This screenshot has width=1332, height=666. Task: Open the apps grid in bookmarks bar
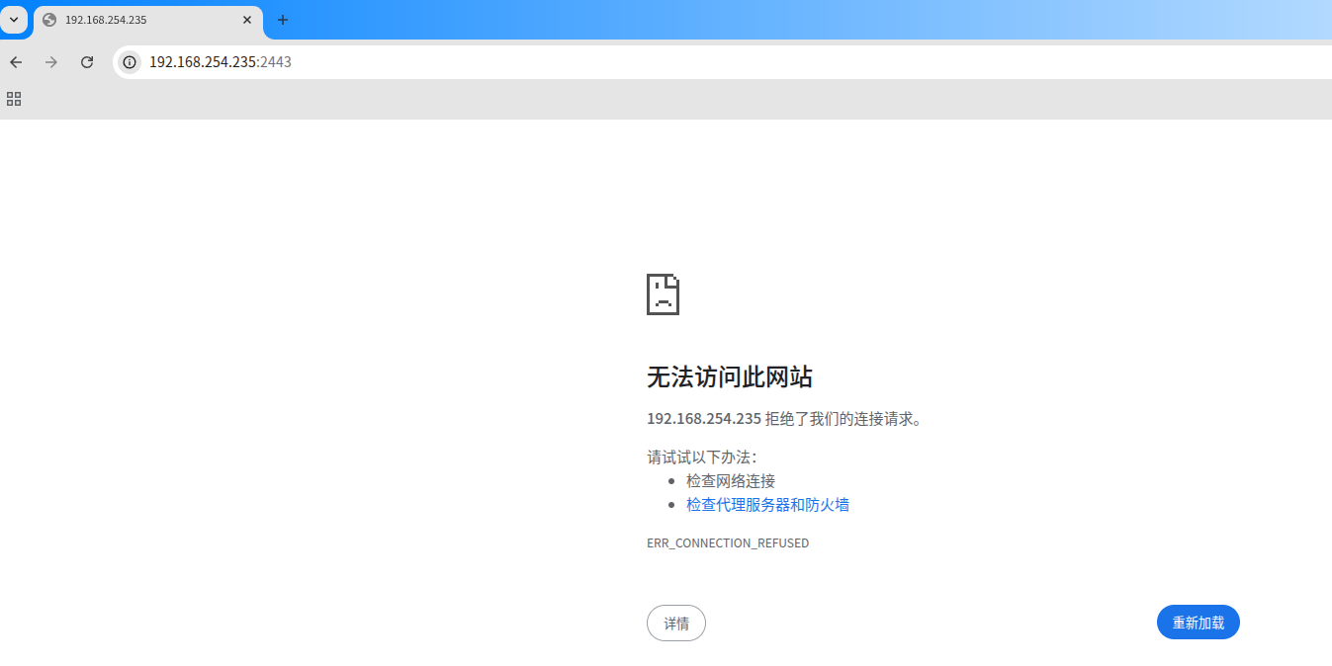[14, 99]
